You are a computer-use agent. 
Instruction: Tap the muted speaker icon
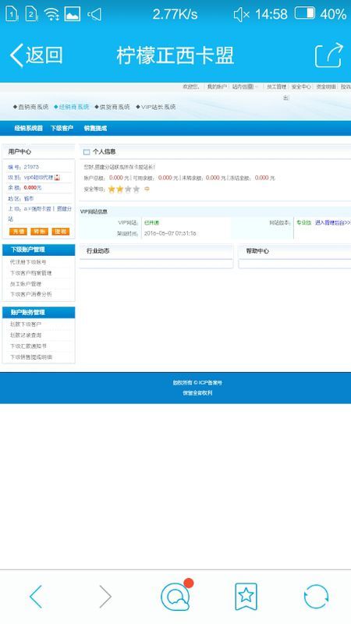(241, 15)
